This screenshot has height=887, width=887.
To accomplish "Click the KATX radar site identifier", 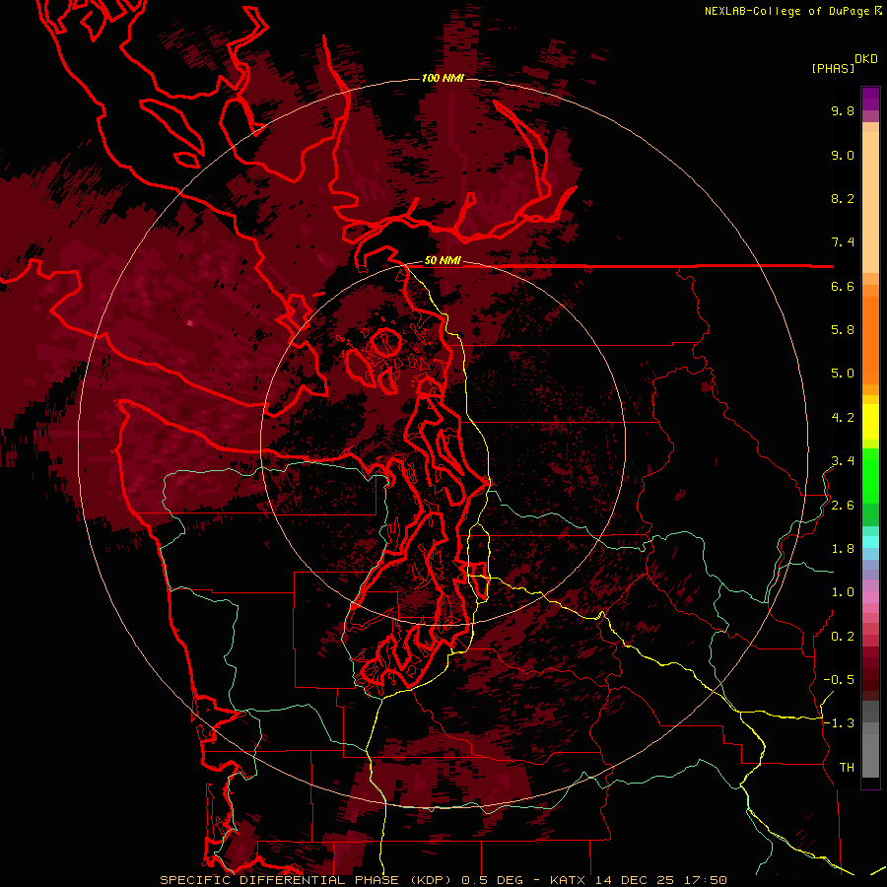I will coord(568,880).
